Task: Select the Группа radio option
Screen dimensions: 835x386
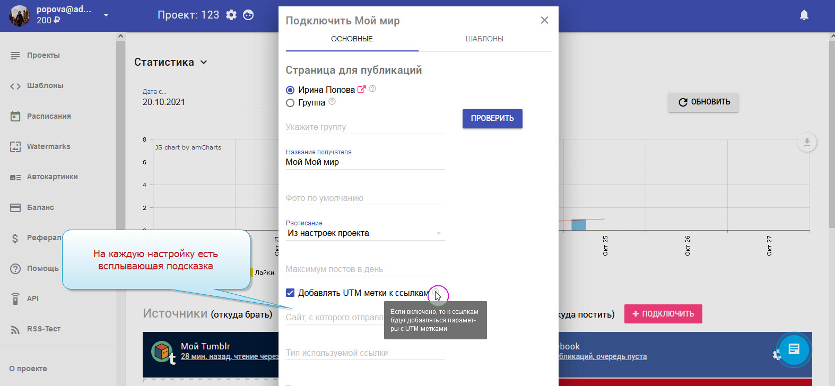Action: tap(290, 103)
